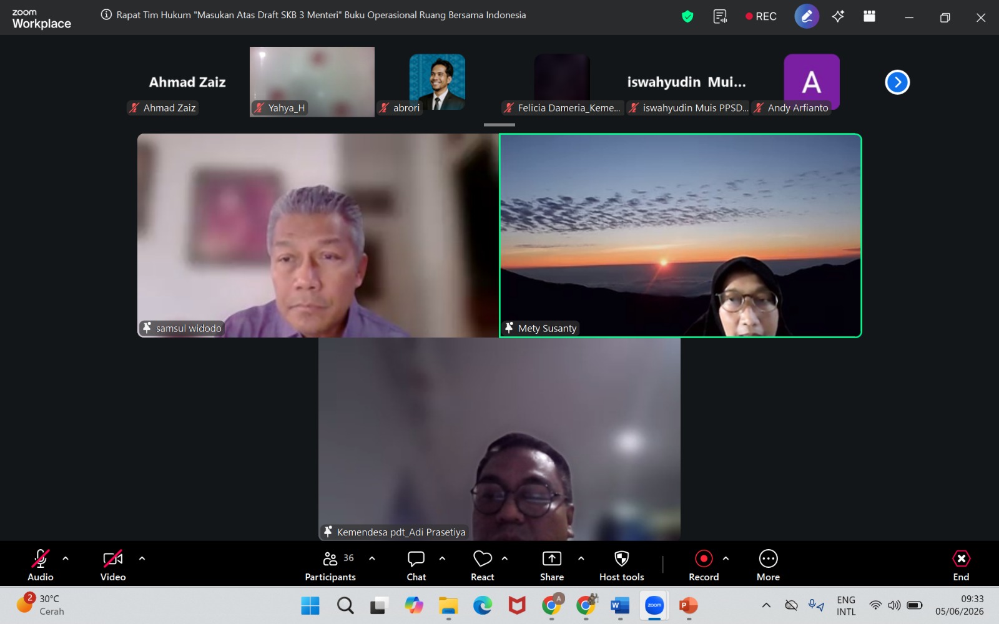Open meeting info icon beside the title
This screenshot has width=999, height=624.
[106, 15]
